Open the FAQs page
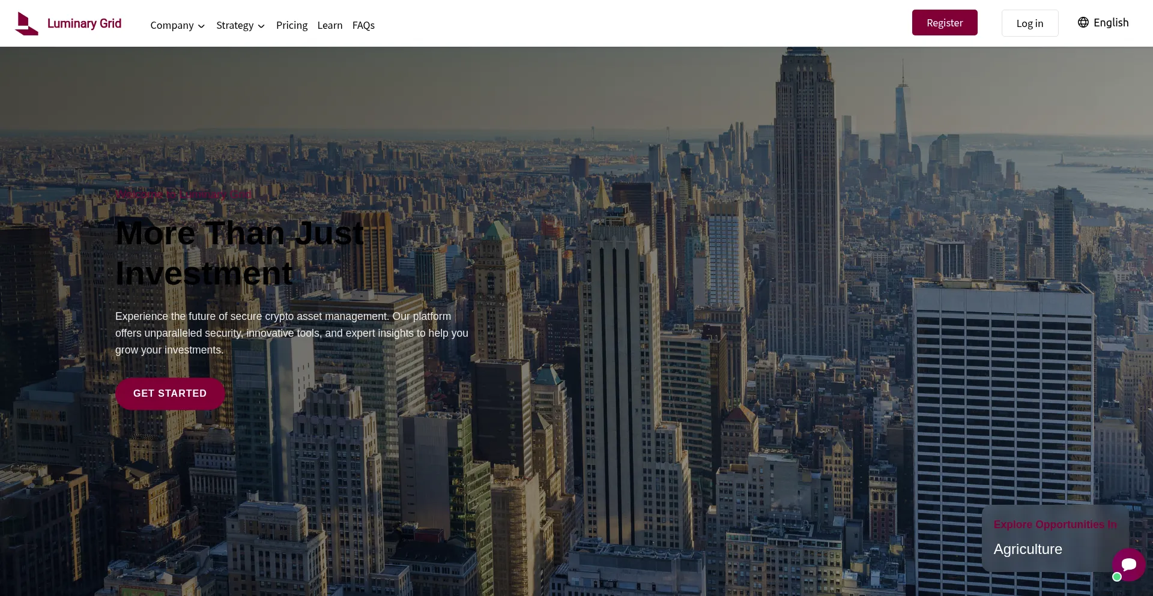 363,25
